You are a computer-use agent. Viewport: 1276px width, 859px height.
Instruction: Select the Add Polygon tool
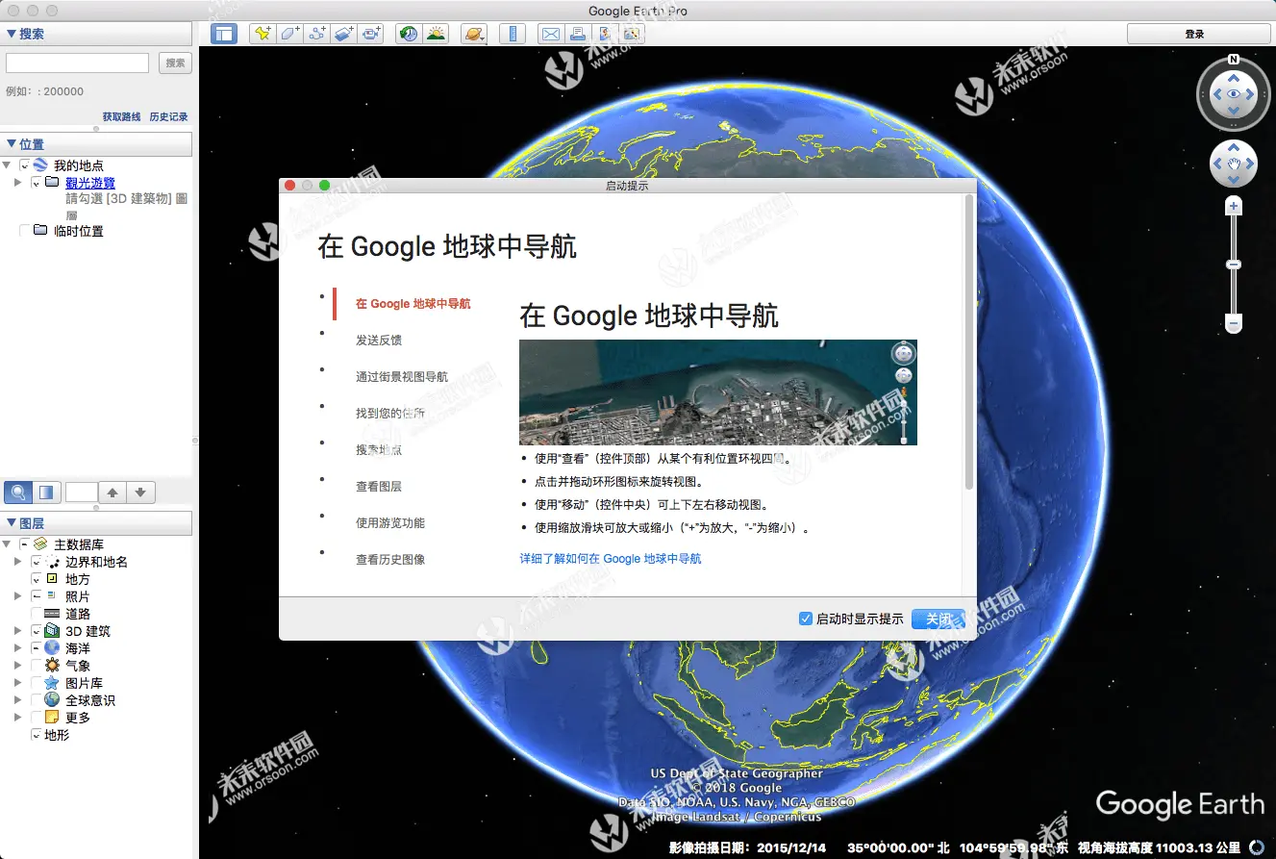pyautogui.click(x=289, y=34)
